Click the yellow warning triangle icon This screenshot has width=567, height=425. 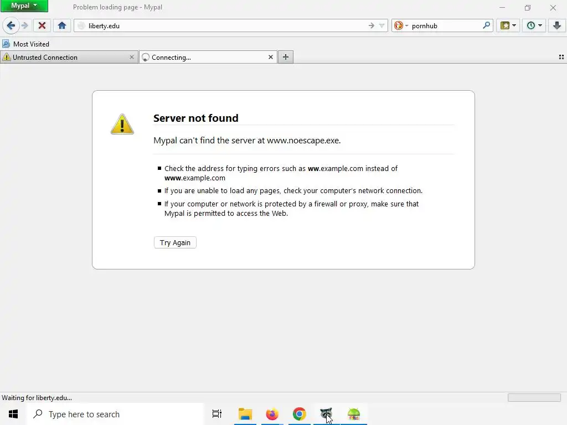point(122,124)
